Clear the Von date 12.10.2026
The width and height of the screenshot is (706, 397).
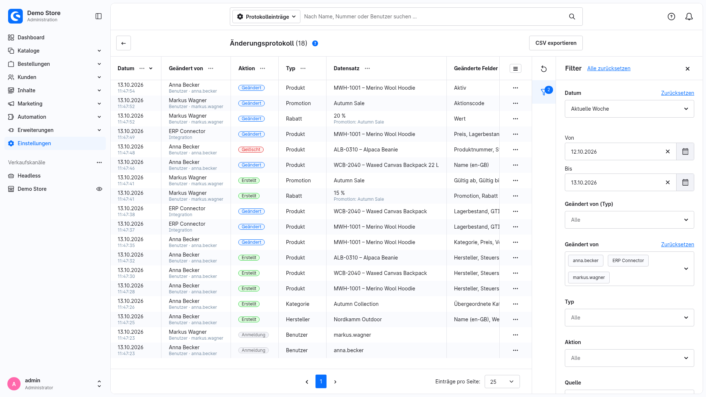tap(668, 151)
